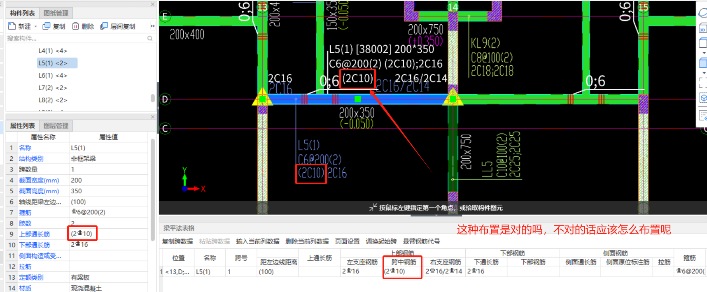Expand the component toolbar overflow arrows
Viewport: 707px width, 292px height.
click(x=153, y=26)
